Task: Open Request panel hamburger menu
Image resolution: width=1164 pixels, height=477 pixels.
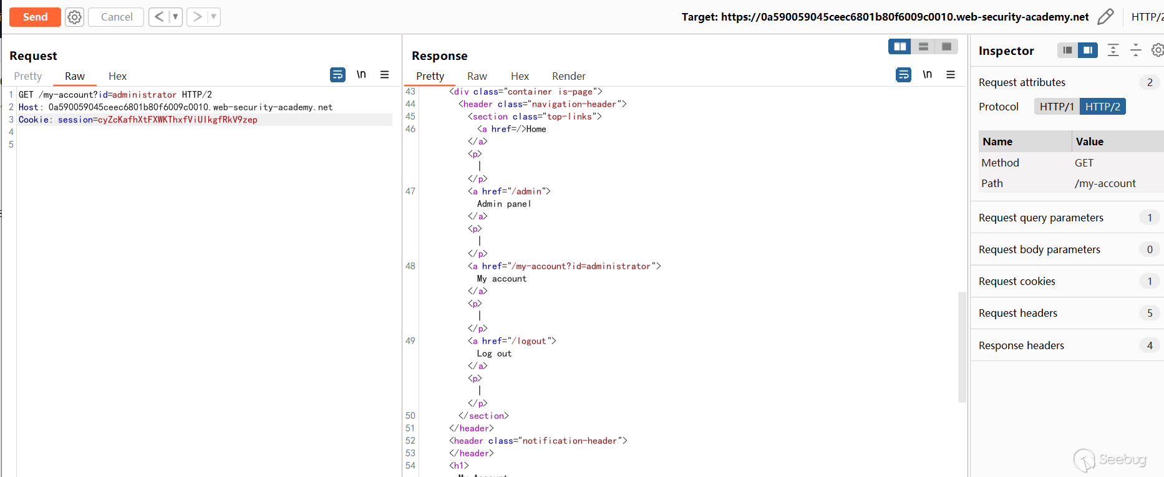Action: (384, 75)
